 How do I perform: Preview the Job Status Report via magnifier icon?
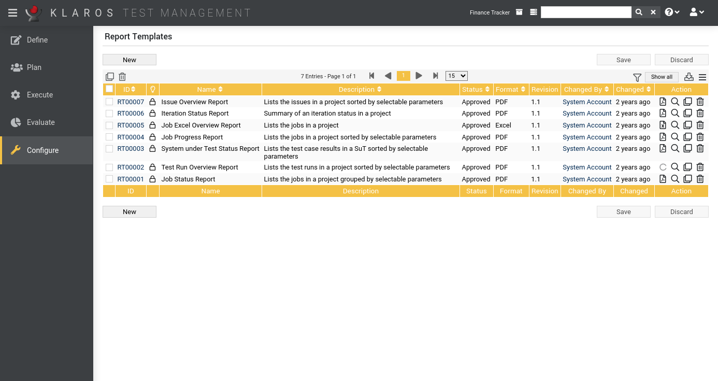click(x=675, y=179)
